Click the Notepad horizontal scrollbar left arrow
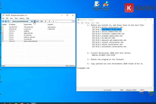This screenshot has width=156, height=104. (77, 88)
